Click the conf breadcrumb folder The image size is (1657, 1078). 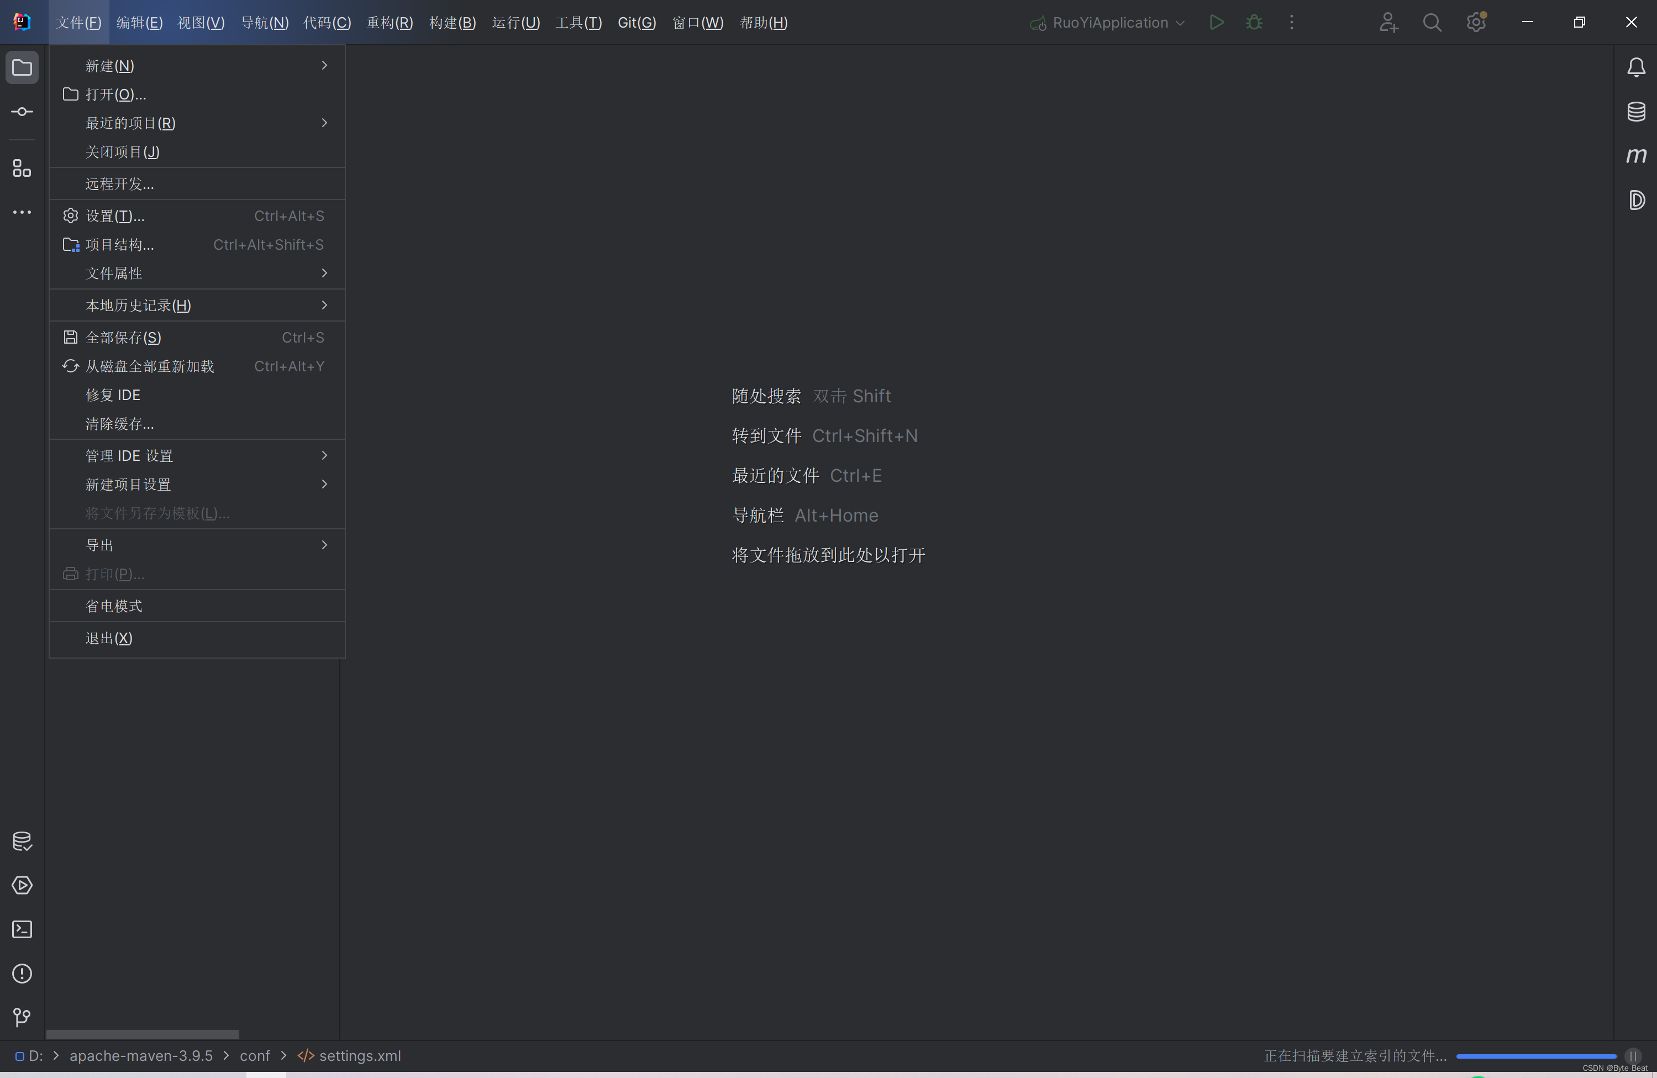click(255, 1056)
